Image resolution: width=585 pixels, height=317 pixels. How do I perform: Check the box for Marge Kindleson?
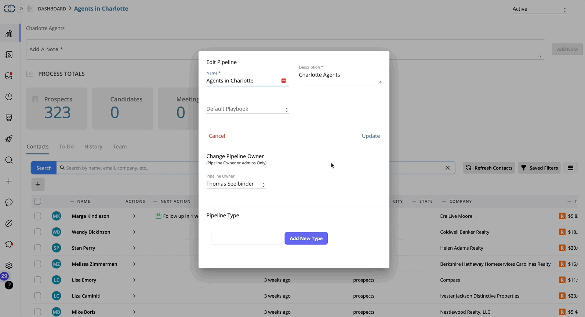[x=37, y=216]
